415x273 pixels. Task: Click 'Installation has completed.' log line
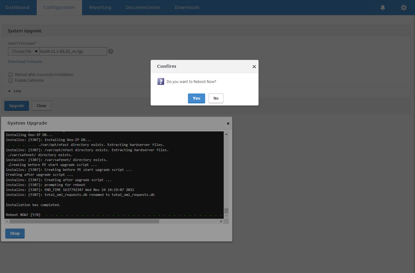point(33,205)
